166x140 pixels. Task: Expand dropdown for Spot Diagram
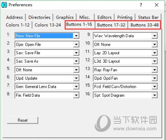pyautogui.click(x=154, y=95)
